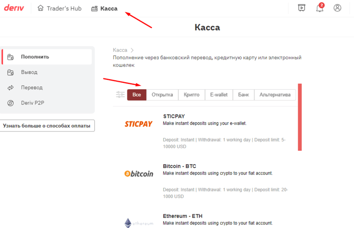Click the payment filter sliders icon
Screen dimensions: 354x228
120,94
